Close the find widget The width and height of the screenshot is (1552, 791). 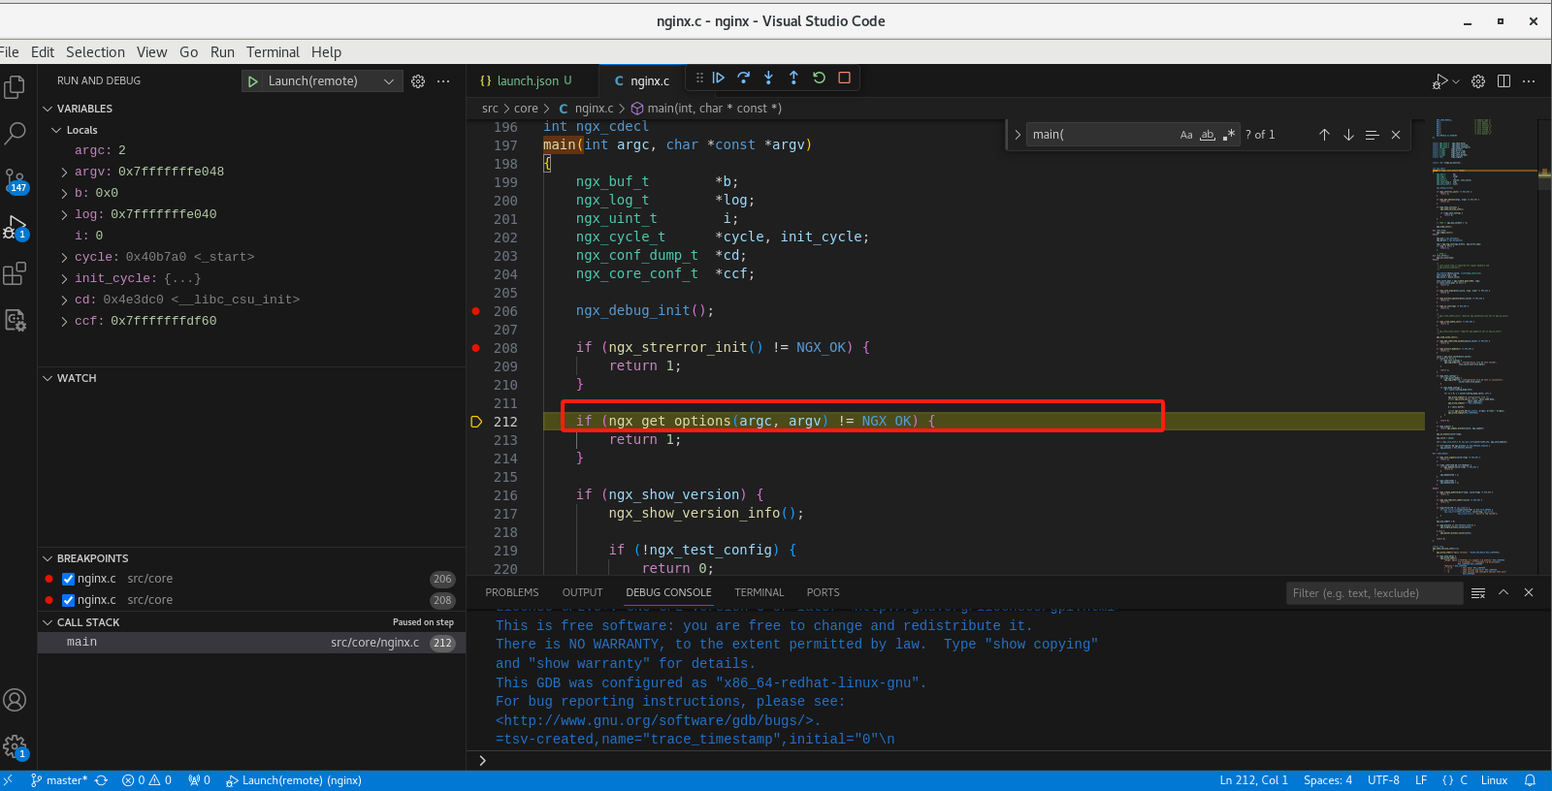(1396, 135)
